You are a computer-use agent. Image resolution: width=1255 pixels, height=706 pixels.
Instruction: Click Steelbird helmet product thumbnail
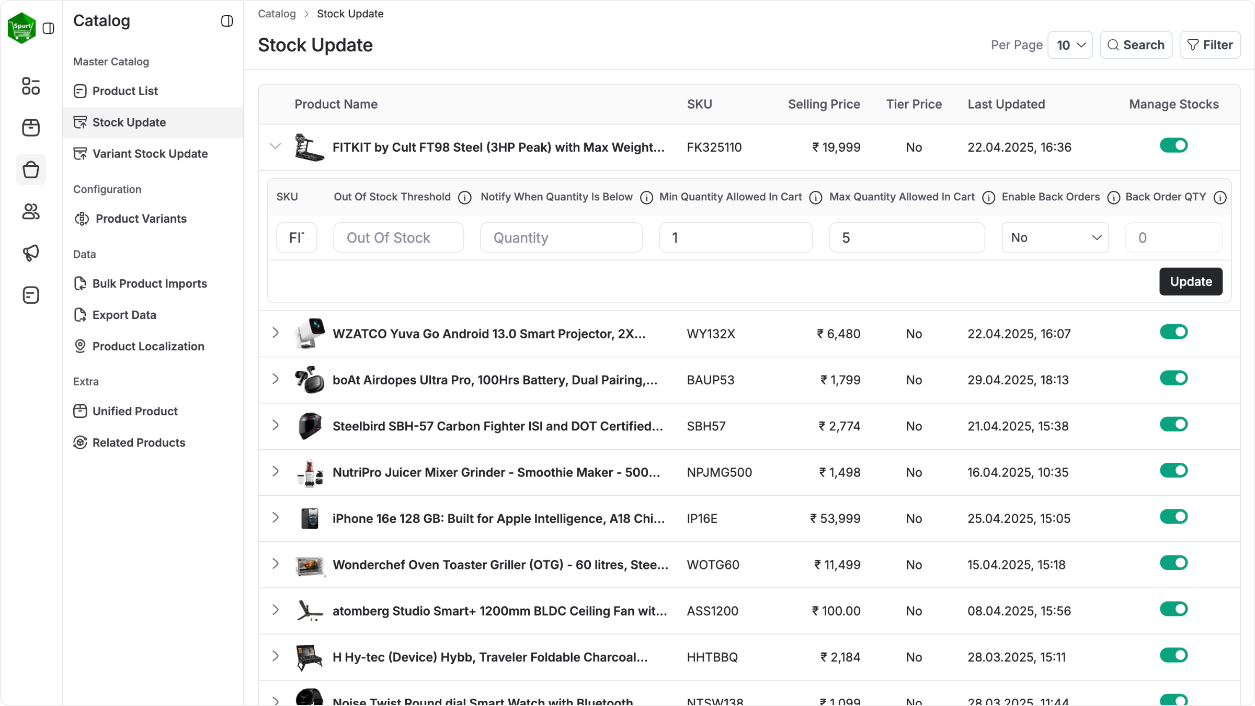click(x=309, y=426)
